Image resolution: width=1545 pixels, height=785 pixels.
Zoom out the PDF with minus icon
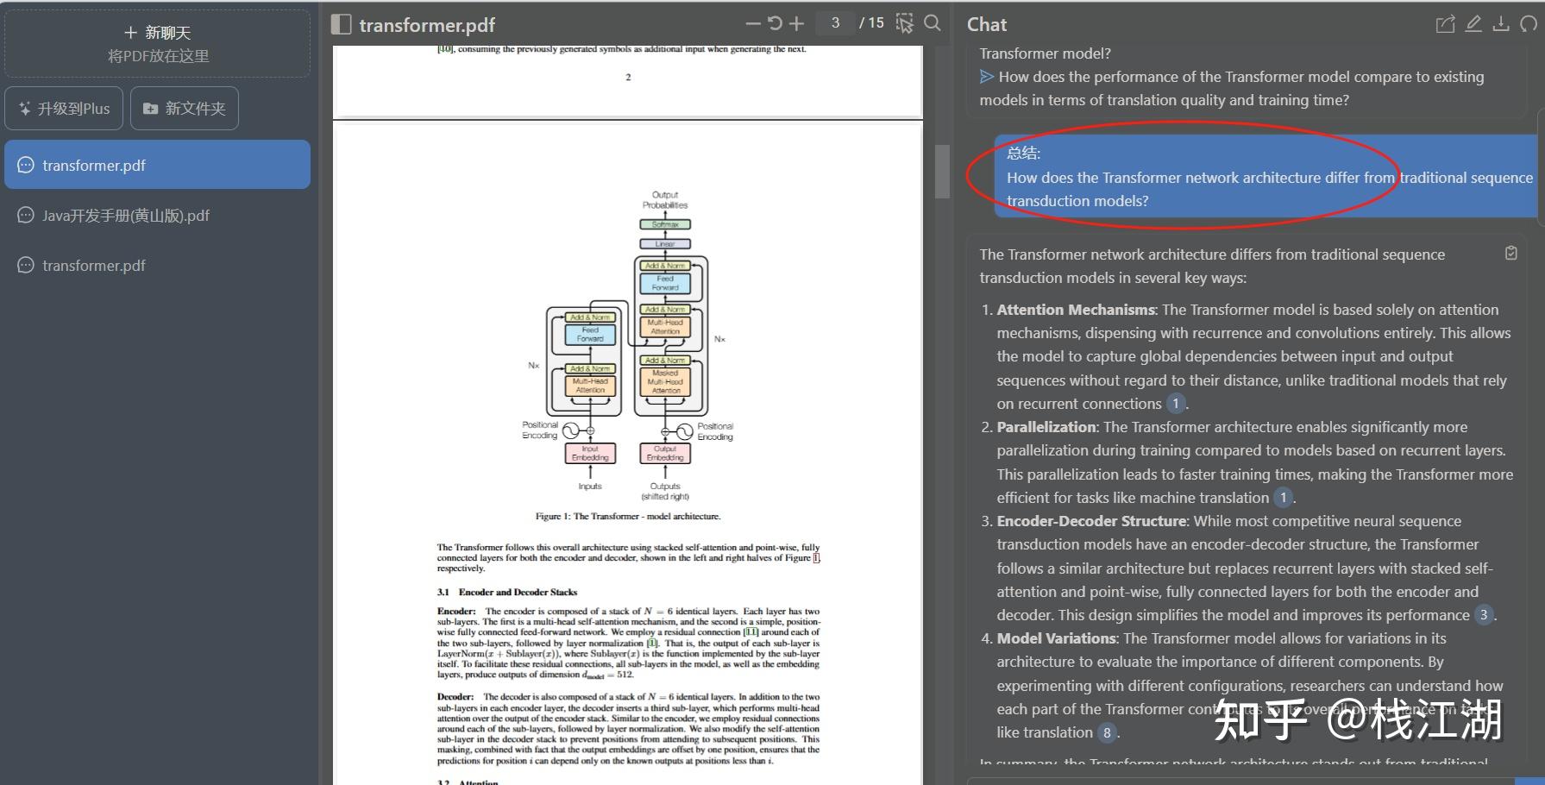752,23
